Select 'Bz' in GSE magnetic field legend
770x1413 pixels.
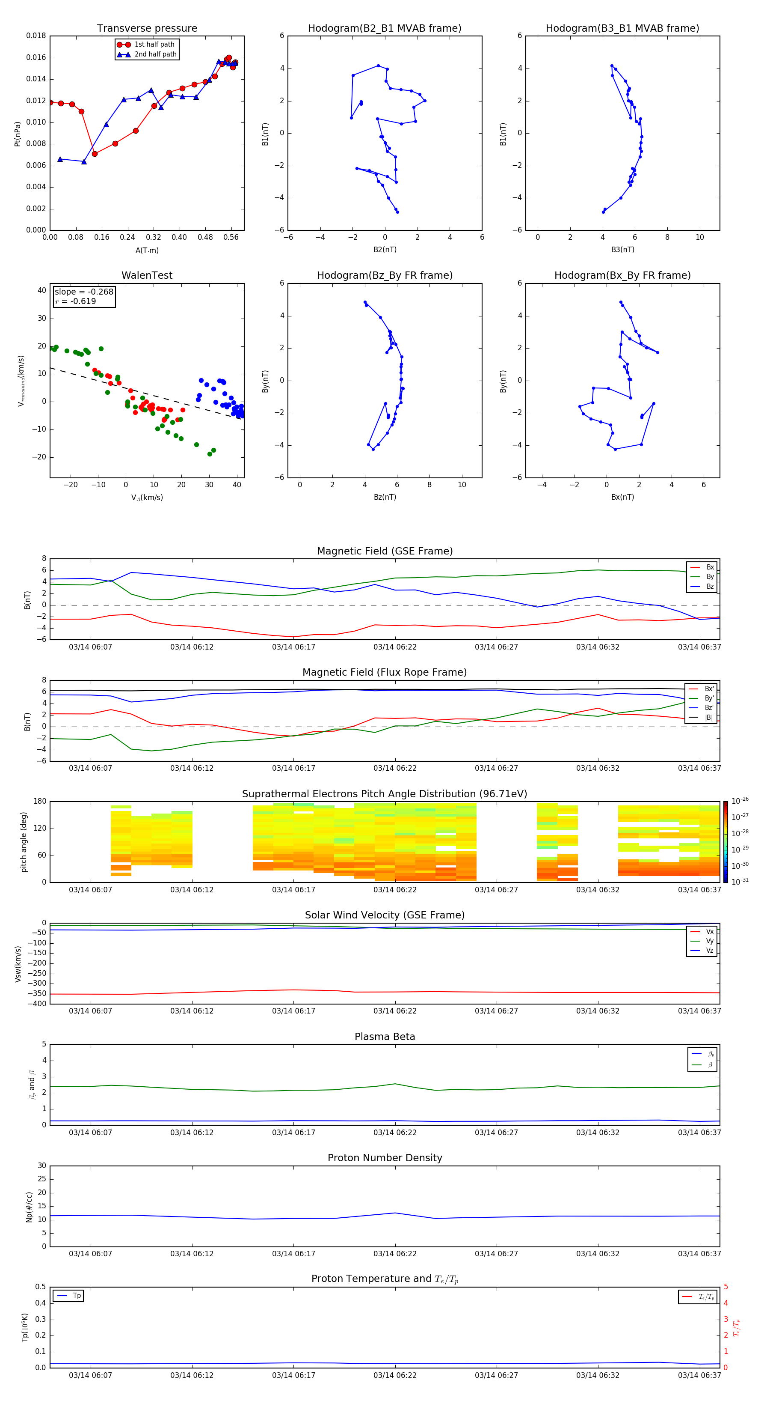(x=702, y=586)
